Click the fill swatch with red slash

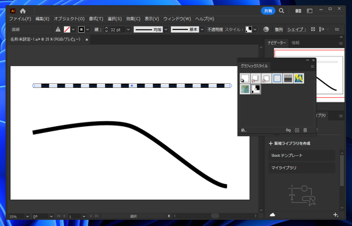[x=67, y=30]
